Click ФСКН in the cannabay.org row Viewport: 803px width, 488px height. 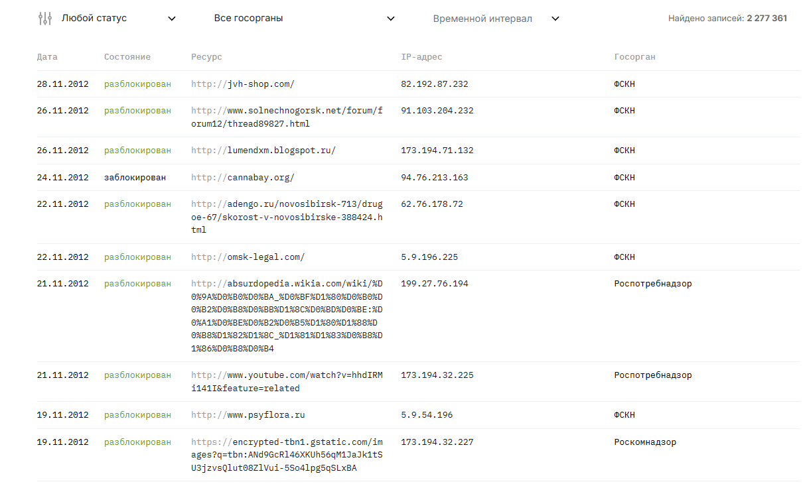point(624,178)
